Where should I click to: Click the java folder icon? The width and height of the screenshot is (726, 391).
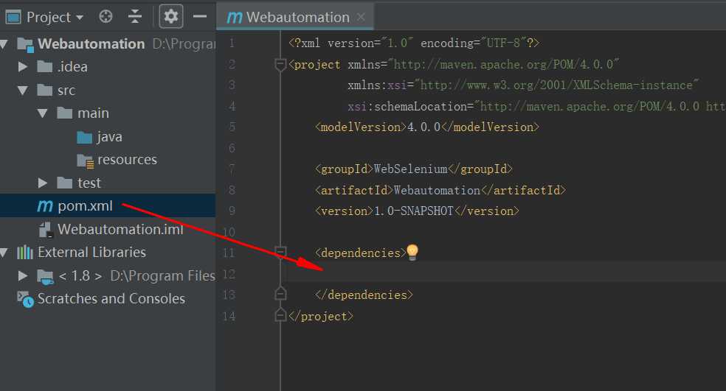point(84,137)
